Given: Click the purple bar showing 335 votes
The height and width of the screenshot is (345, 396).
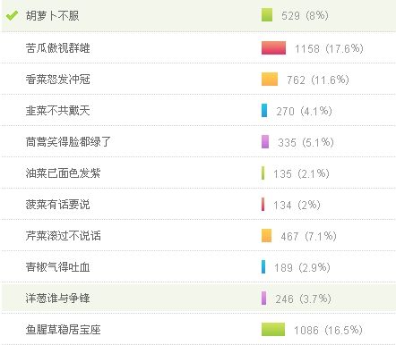Looking at the screenshot, I should (265, 142).
